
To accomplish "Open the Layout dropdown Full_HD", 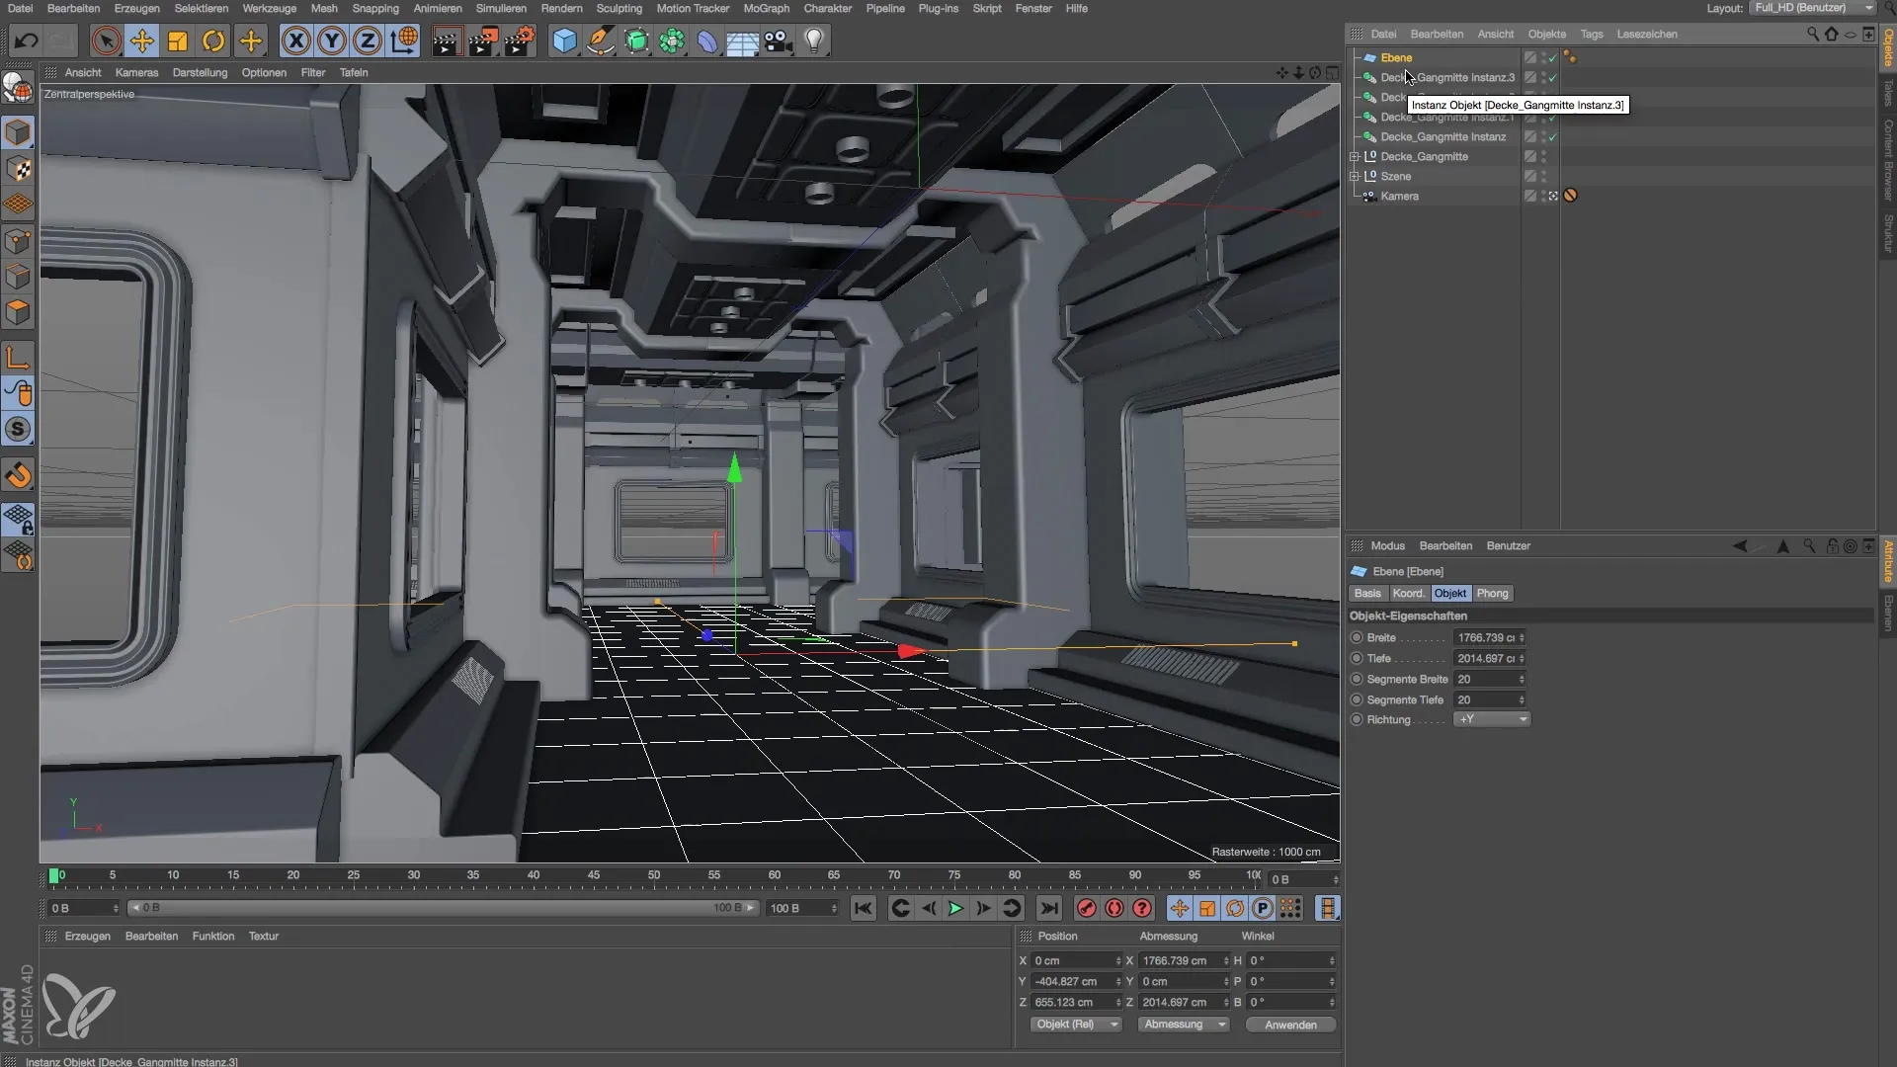I will pyautogui.click(x=1812, y=8).
